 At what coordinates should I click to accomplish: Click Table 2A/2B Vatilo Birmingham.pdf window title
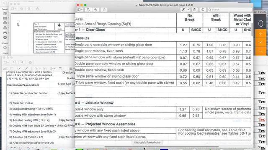coord(166,5)
